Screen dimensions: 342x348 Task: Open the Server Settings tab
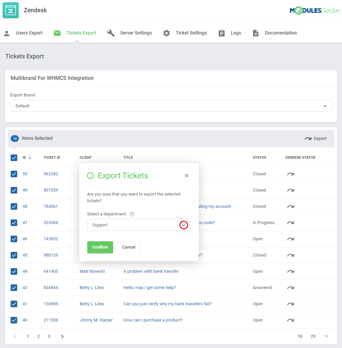pos(136,33)
